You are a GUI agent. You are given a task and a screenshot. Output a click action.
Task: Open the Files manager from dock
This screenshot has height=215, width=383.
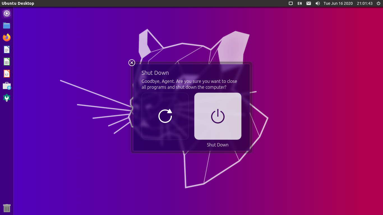[7, 25]
